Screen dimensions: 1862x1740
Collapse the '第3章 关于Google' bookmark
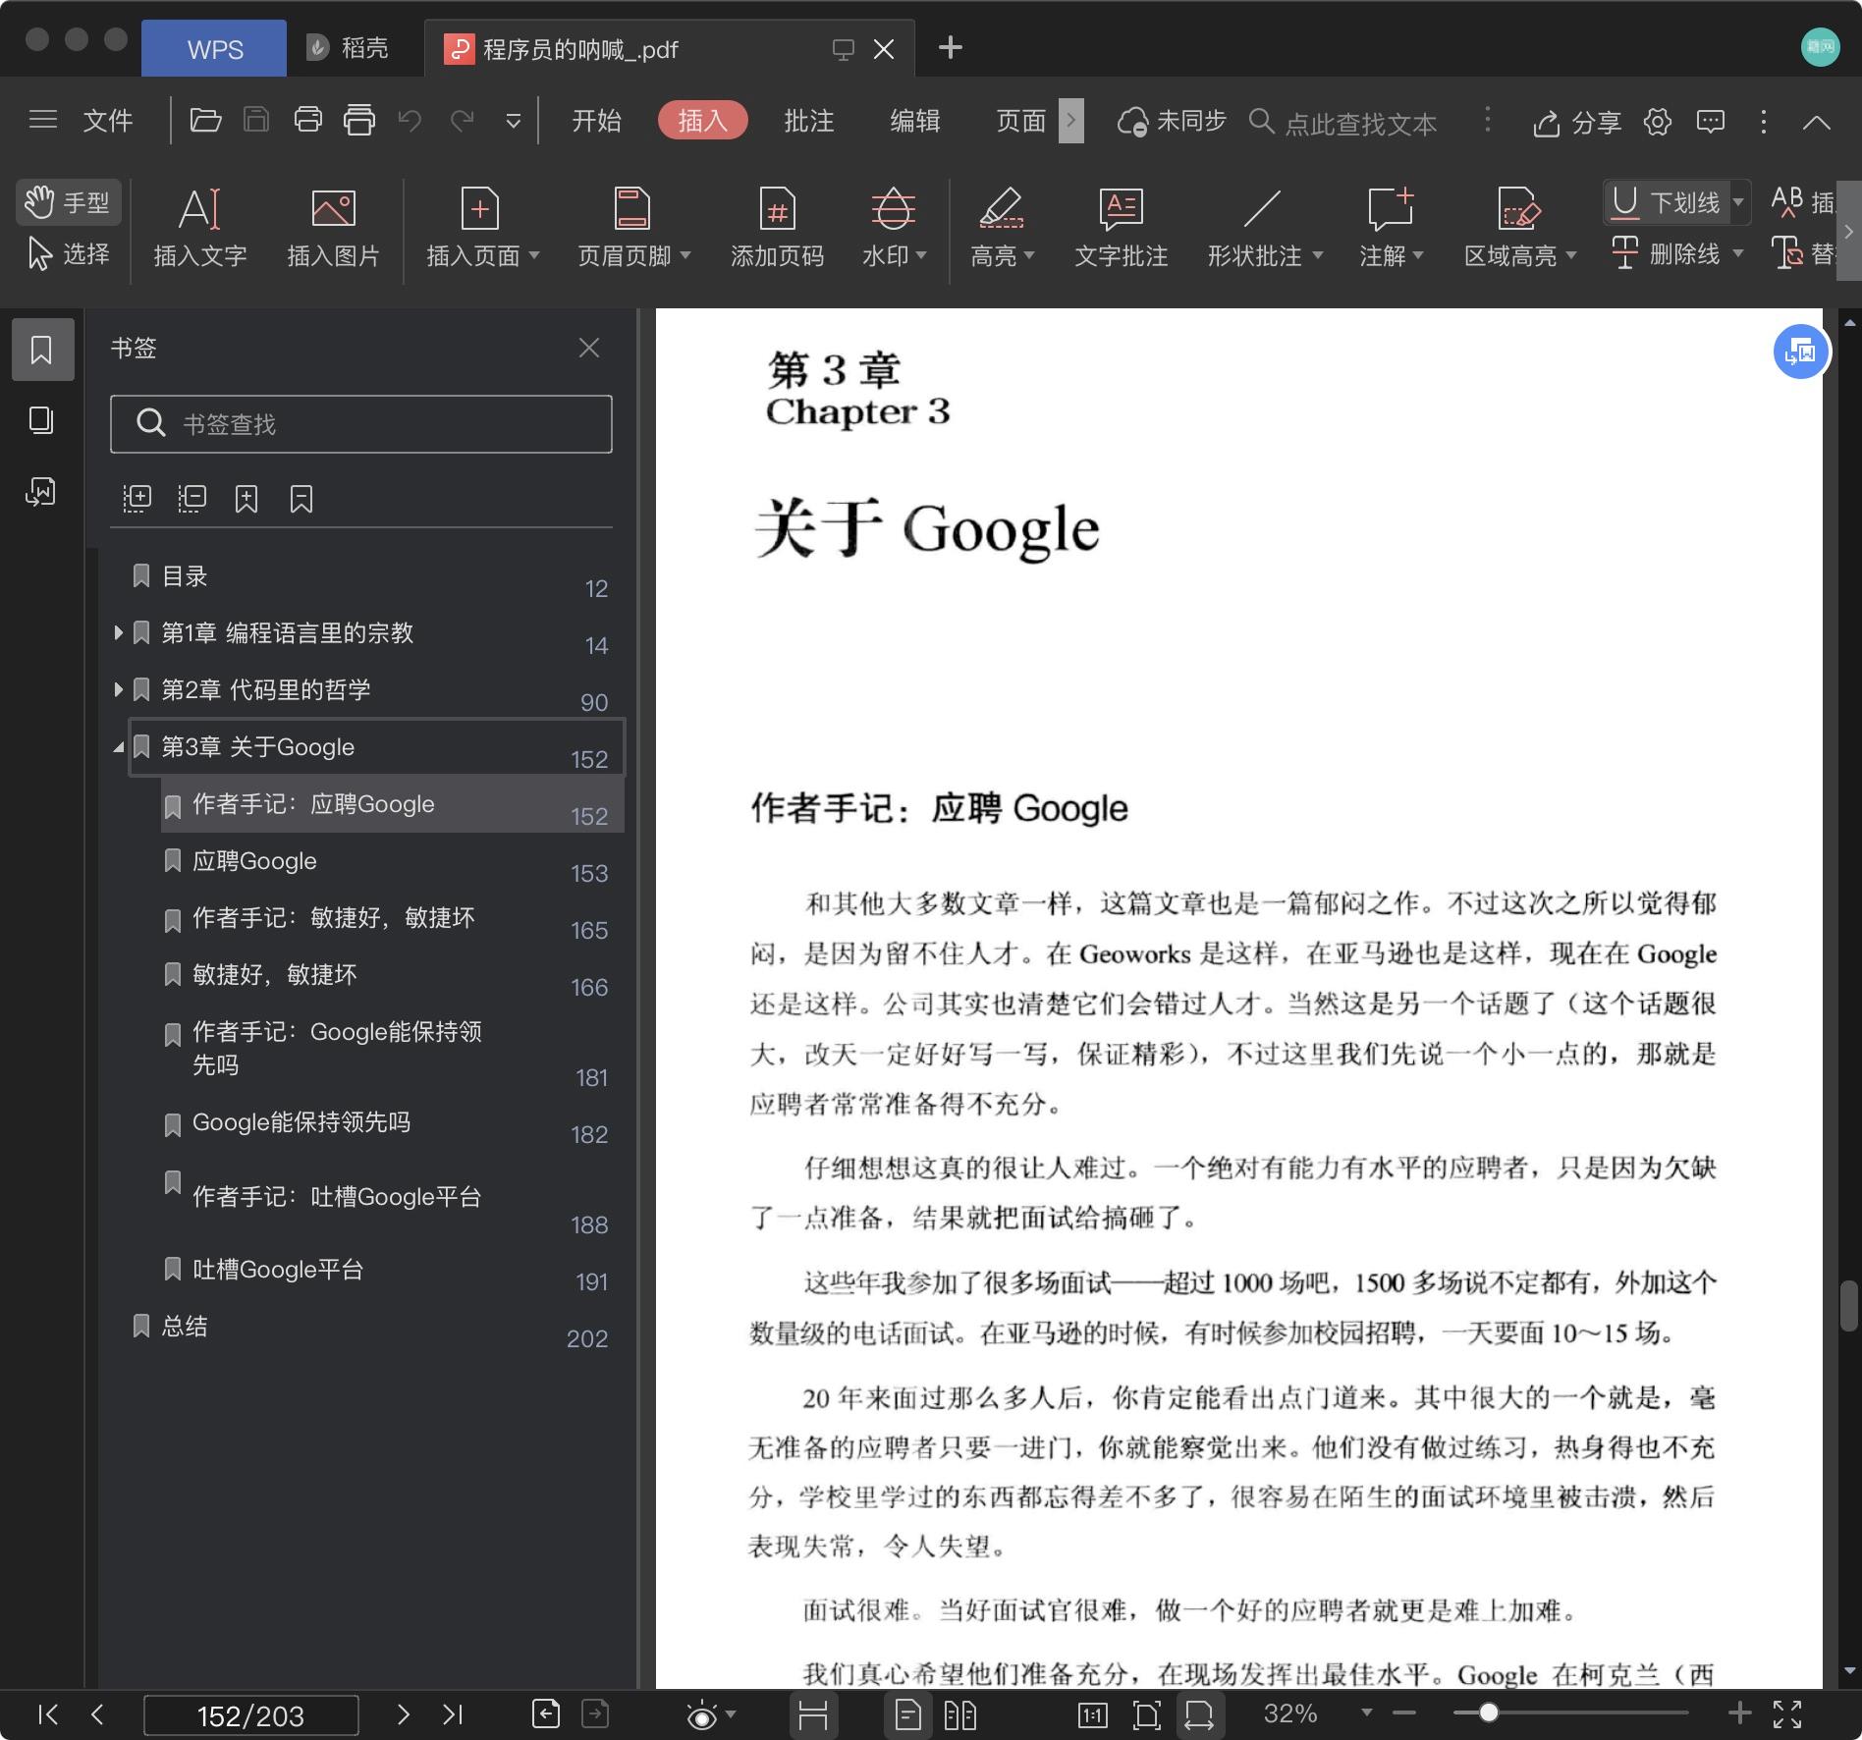click(118, 747)
